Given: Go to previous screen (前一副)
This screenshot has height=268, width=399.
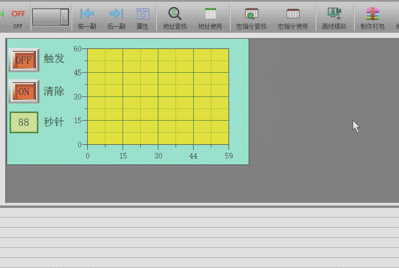Looking at the screenshot, I should click(x=87, y=18).
